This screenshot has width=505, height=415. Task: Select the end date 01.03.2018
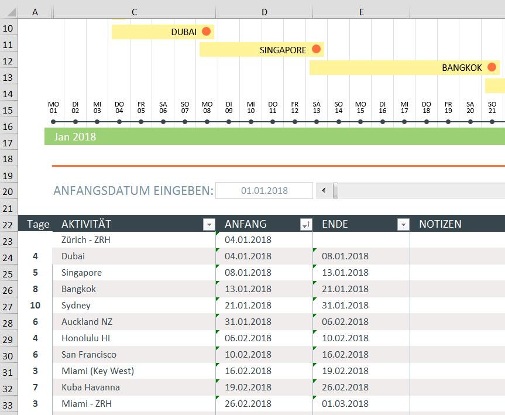click(x=362, y=404)
